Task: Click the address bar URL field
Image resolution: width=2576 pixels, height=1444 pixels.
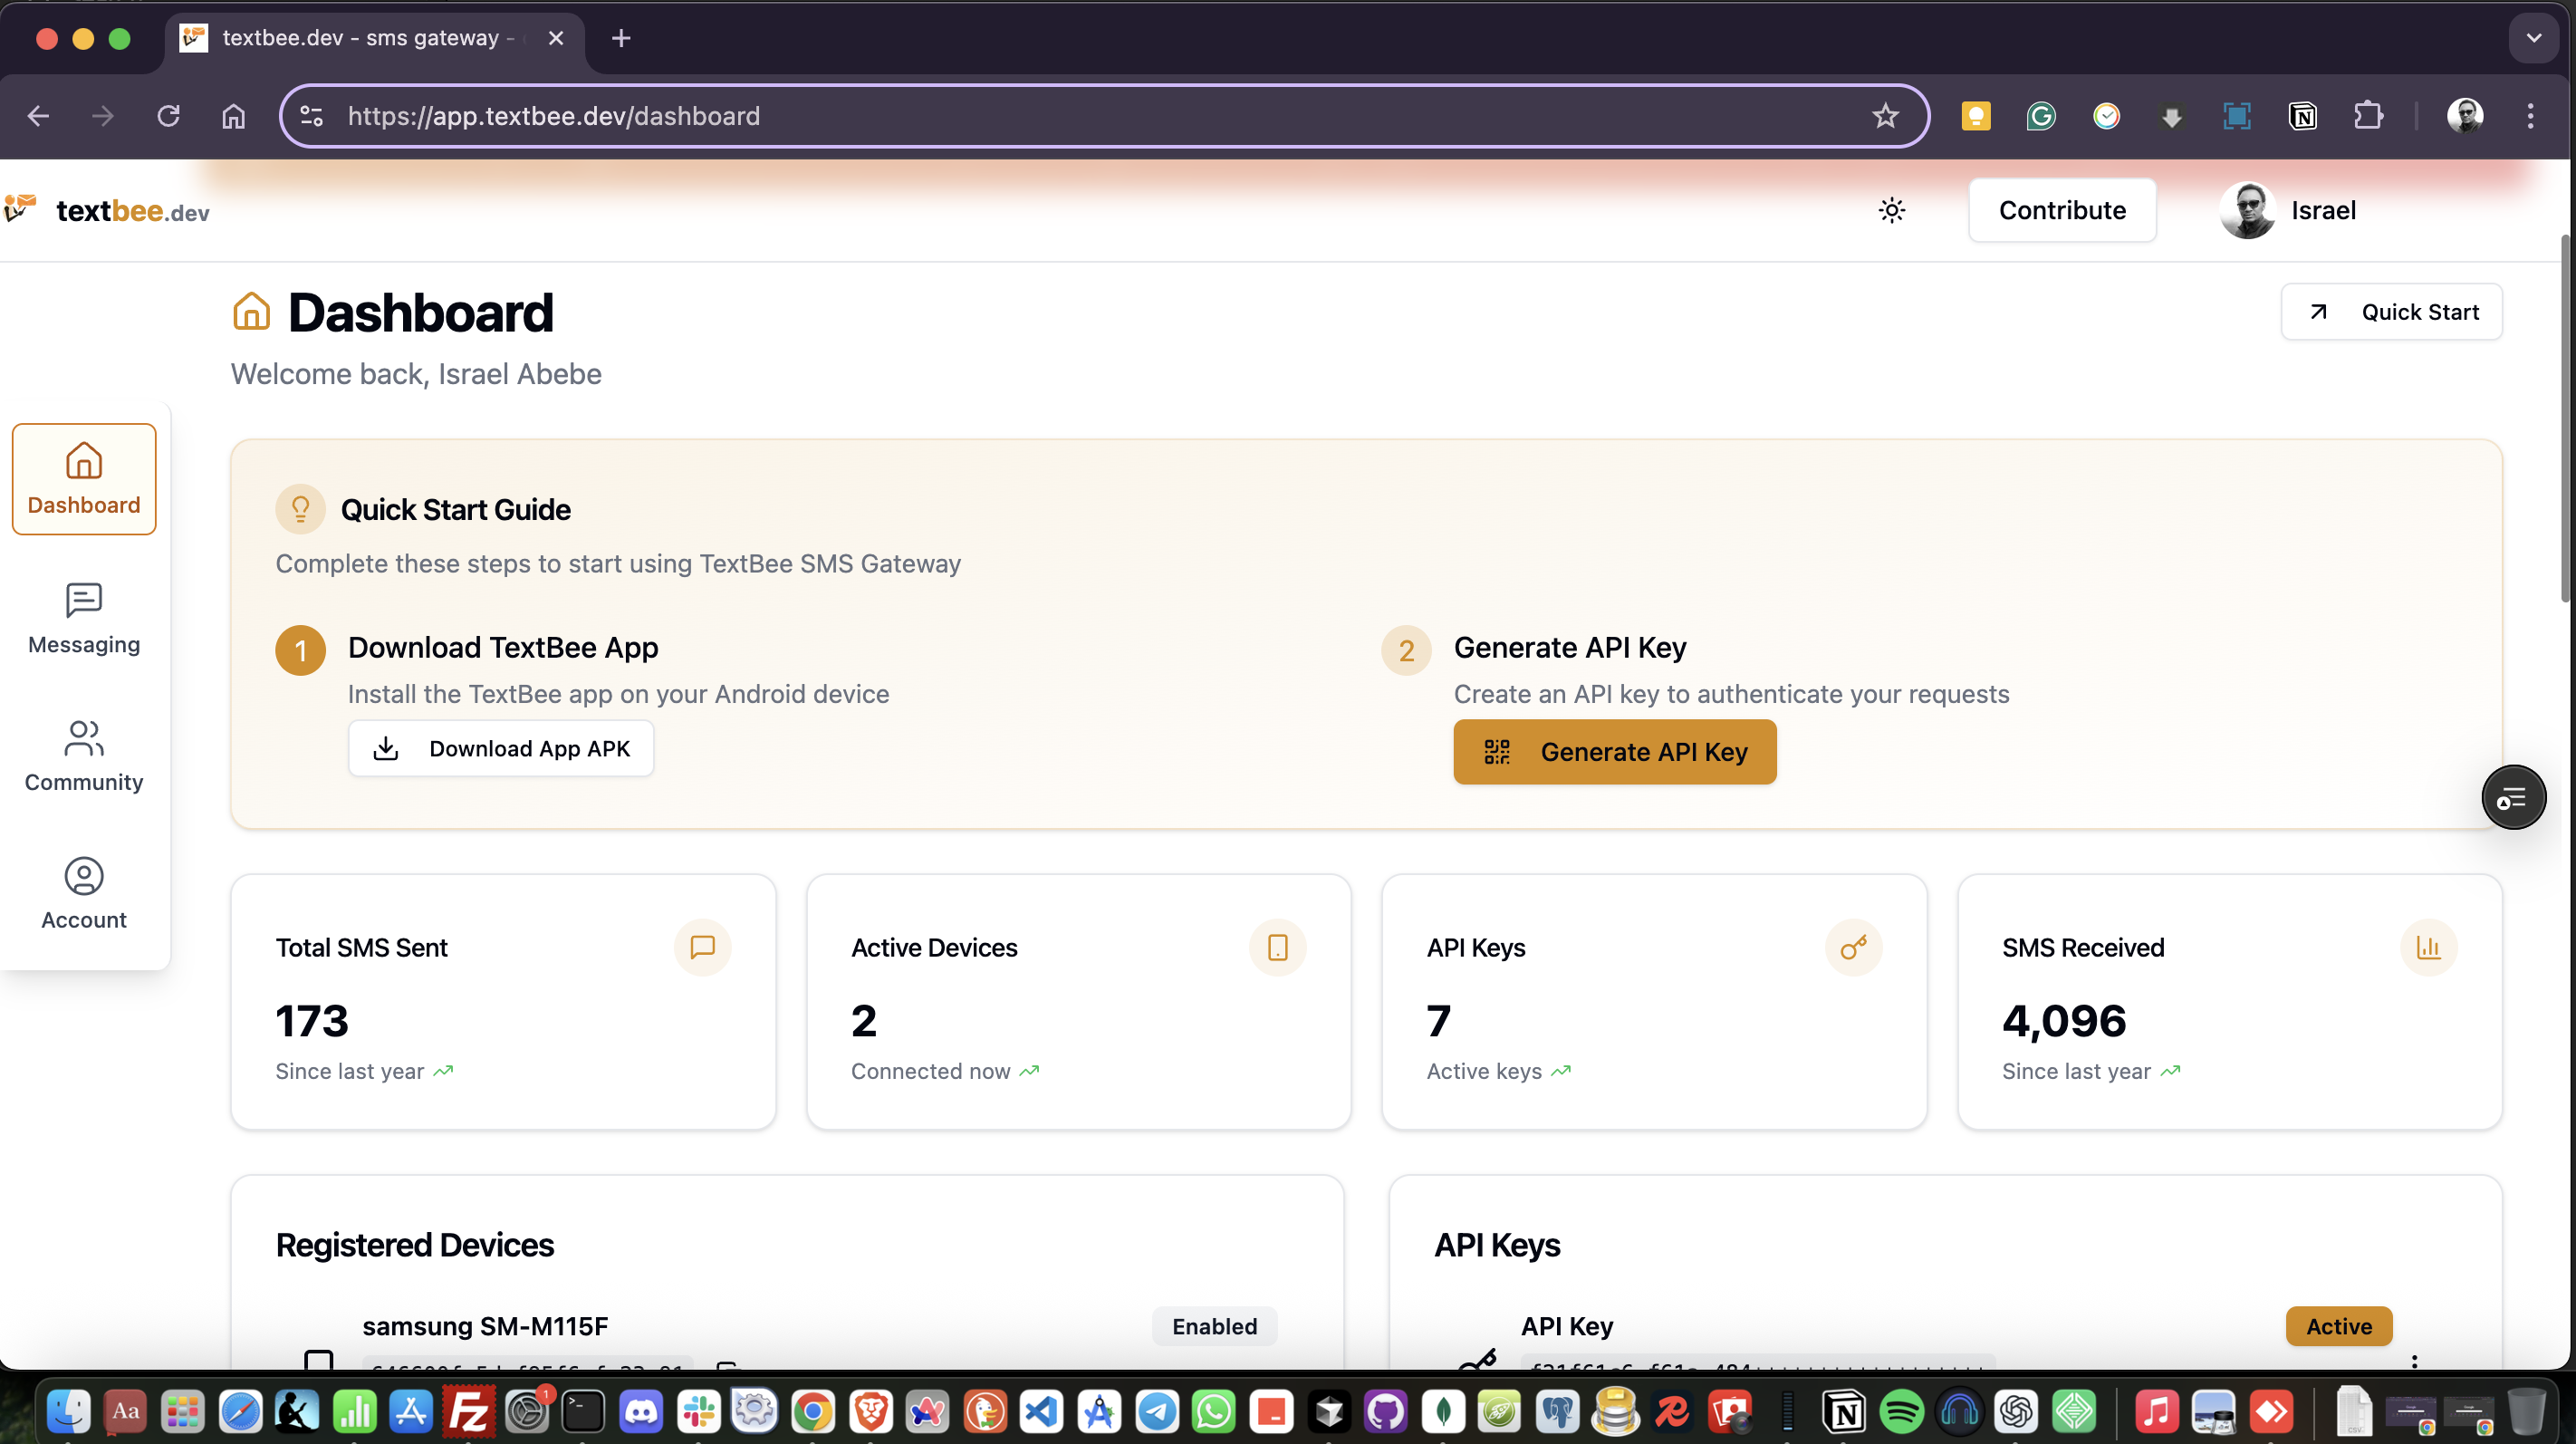Action: pos(1104,116)
